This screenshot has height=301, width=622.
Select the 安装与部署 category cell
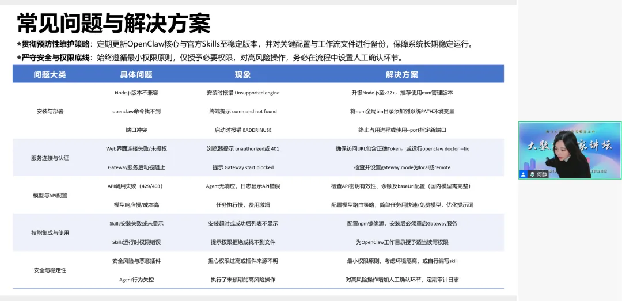50,112
